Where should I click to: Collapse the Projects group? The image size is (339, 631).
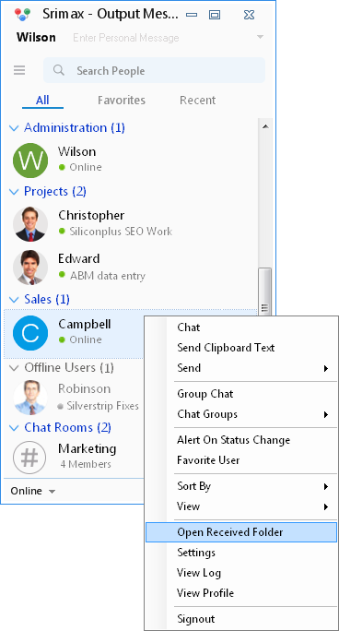(14, 192)
